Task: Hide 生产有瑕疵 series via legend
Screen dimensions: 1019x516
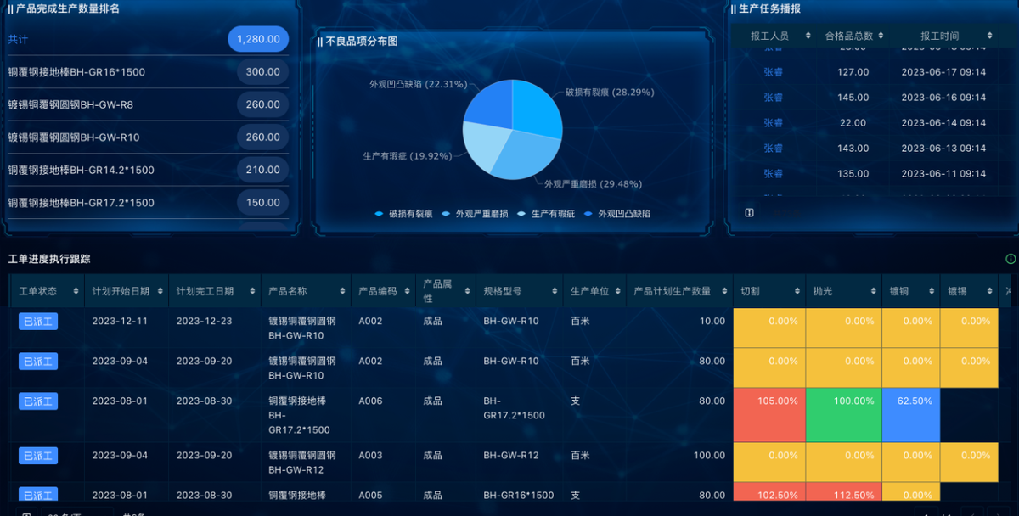Action: click(x=547, y=214)
